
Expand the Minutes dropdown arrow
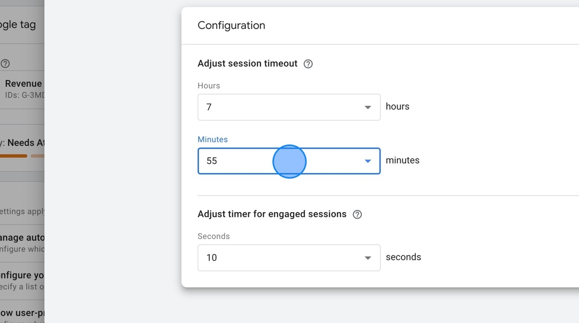coord(368,161)
